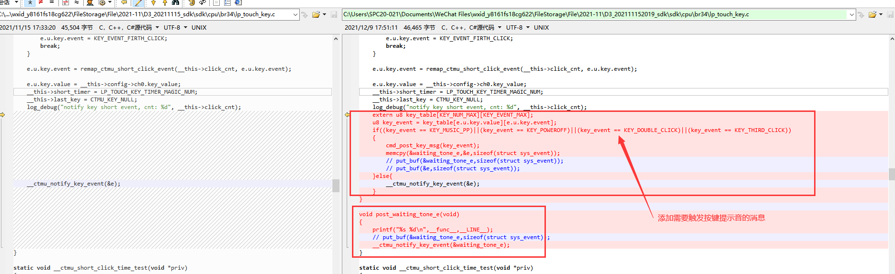Toggle the Show Same equals filter

point(52,2)
